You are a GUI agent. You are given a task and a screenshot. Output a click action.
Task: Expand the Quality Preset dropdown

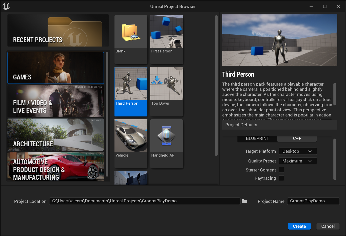[298, 161]
